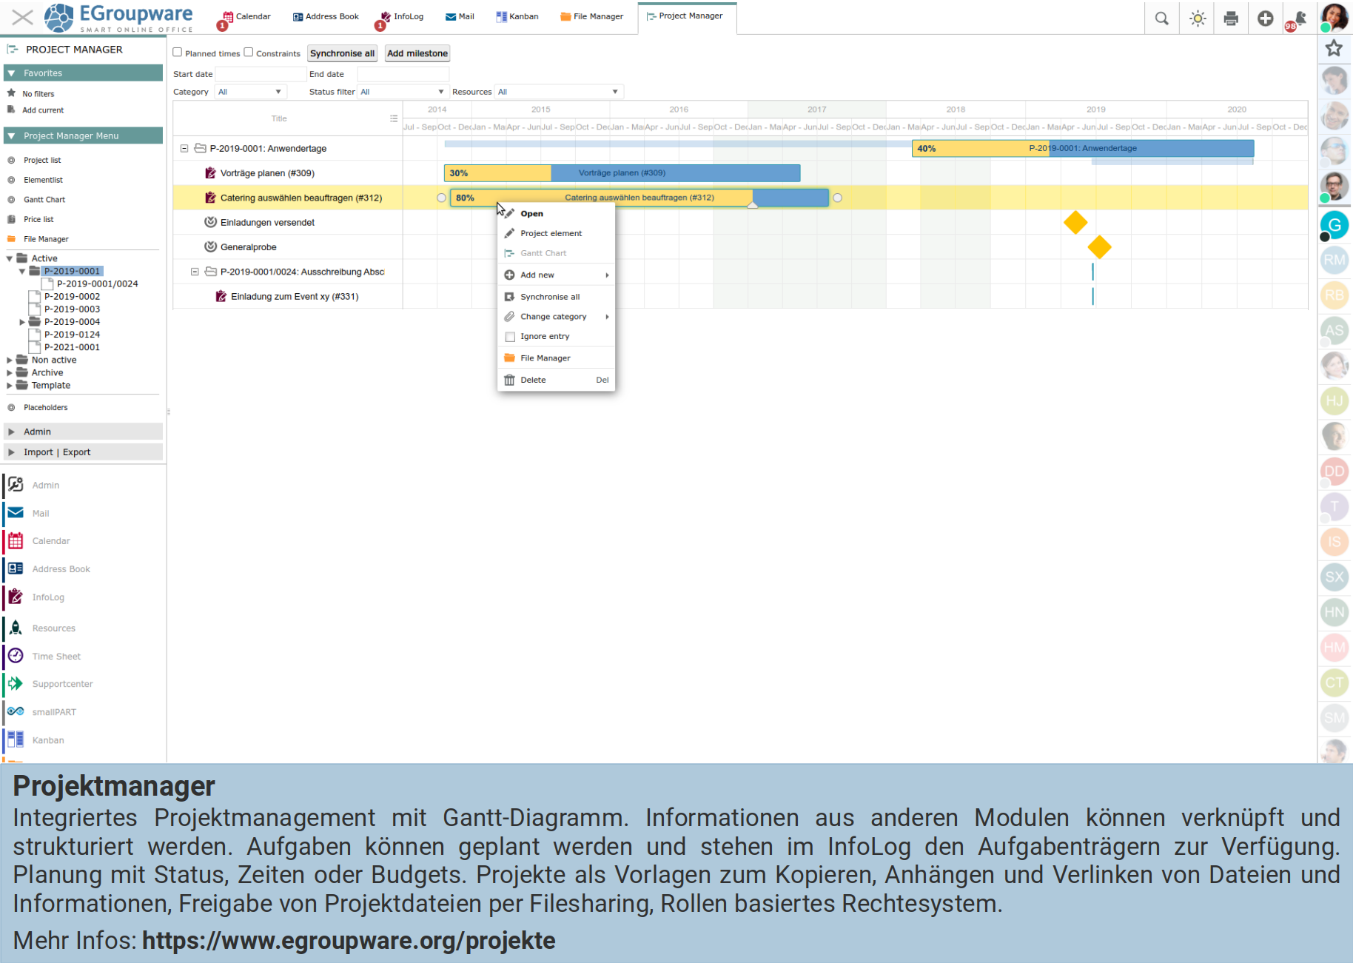Click the Add milestone button
Viewport: 1353px width, 963px height.
pyautogui.click(x=417, y=53)
